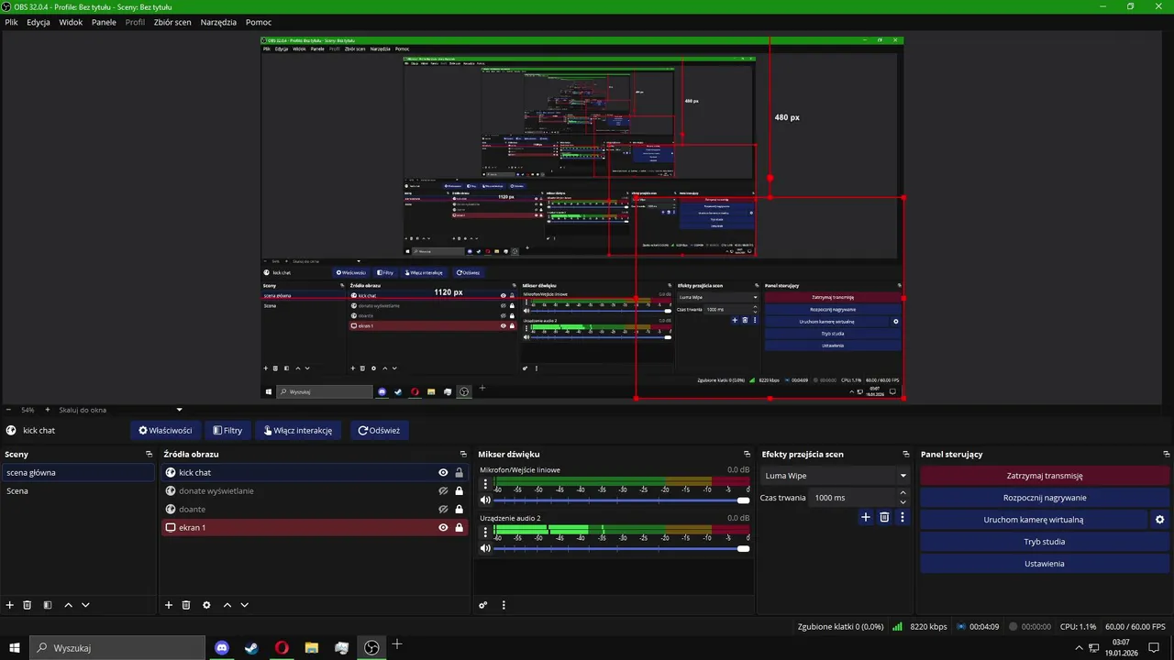This screenshot has height=660, width=1174.
Task: Open mixer toolbar three-dot menu at bottom
Action: pyautogui.click(x=504, y=605)
